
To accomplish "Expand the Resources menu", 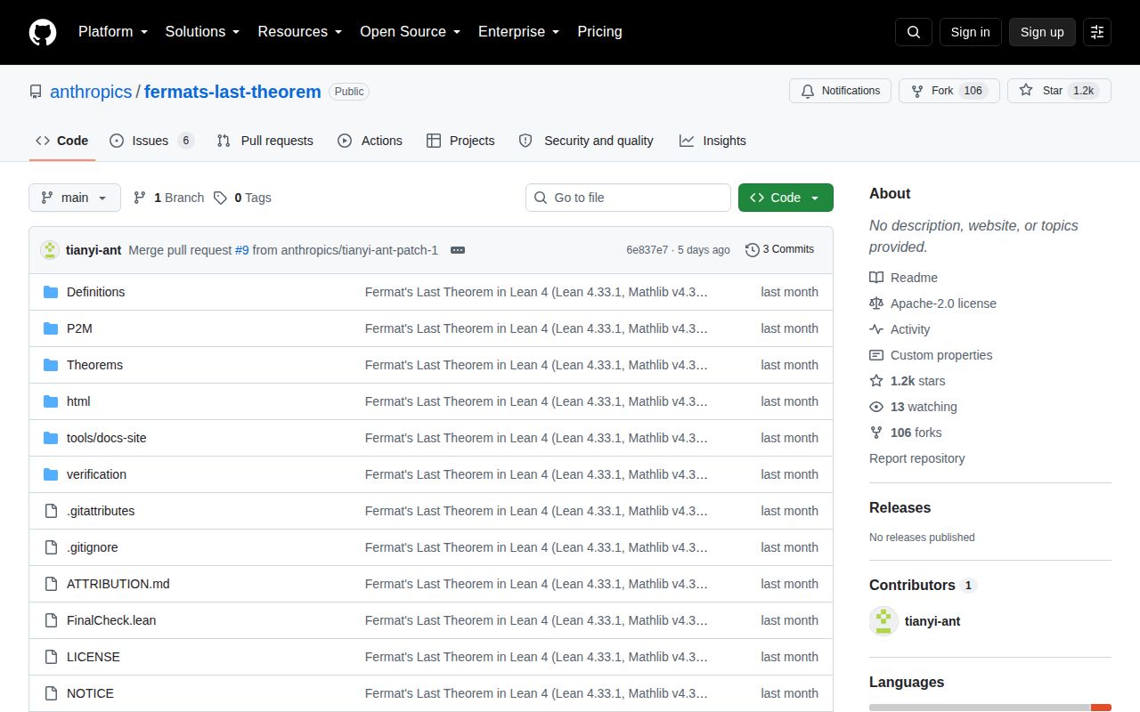I will click(x=300, y=32).
